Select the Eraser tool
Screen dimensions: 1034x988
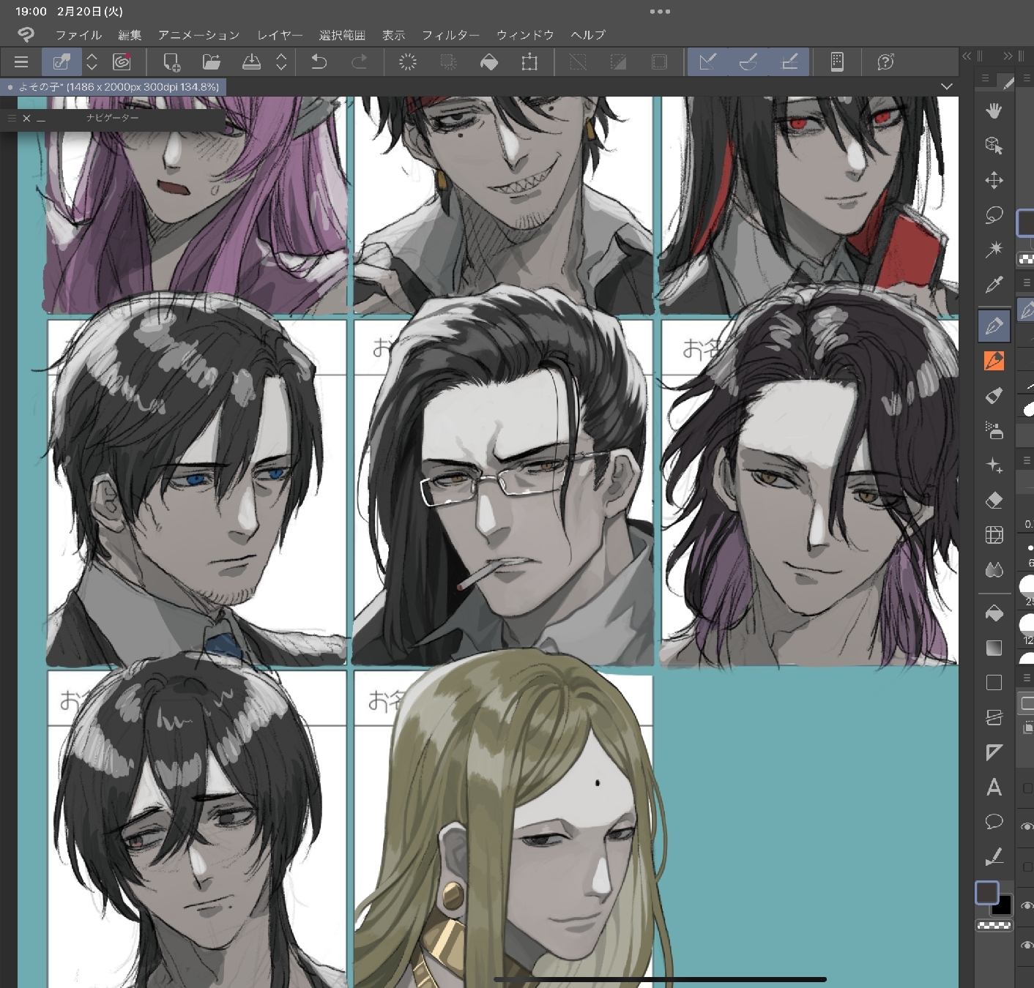click(994, 501)
